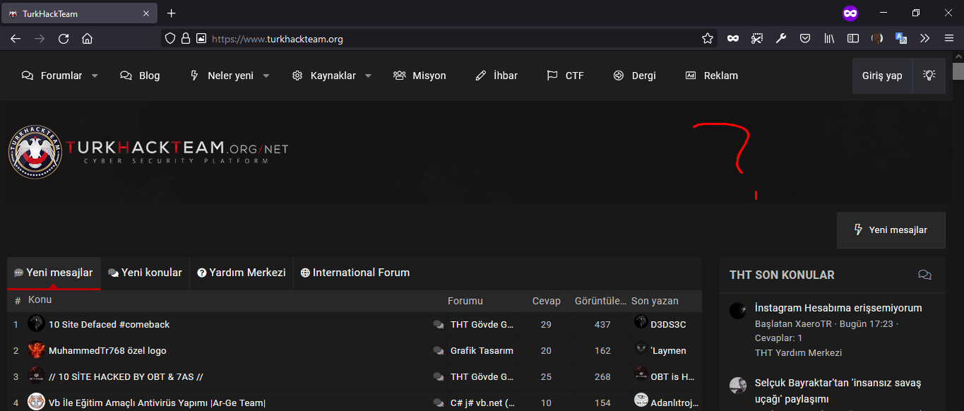This screenshot has height=411, width=964.
Task: Save page to Pocket
Action: tap(805, 39)
